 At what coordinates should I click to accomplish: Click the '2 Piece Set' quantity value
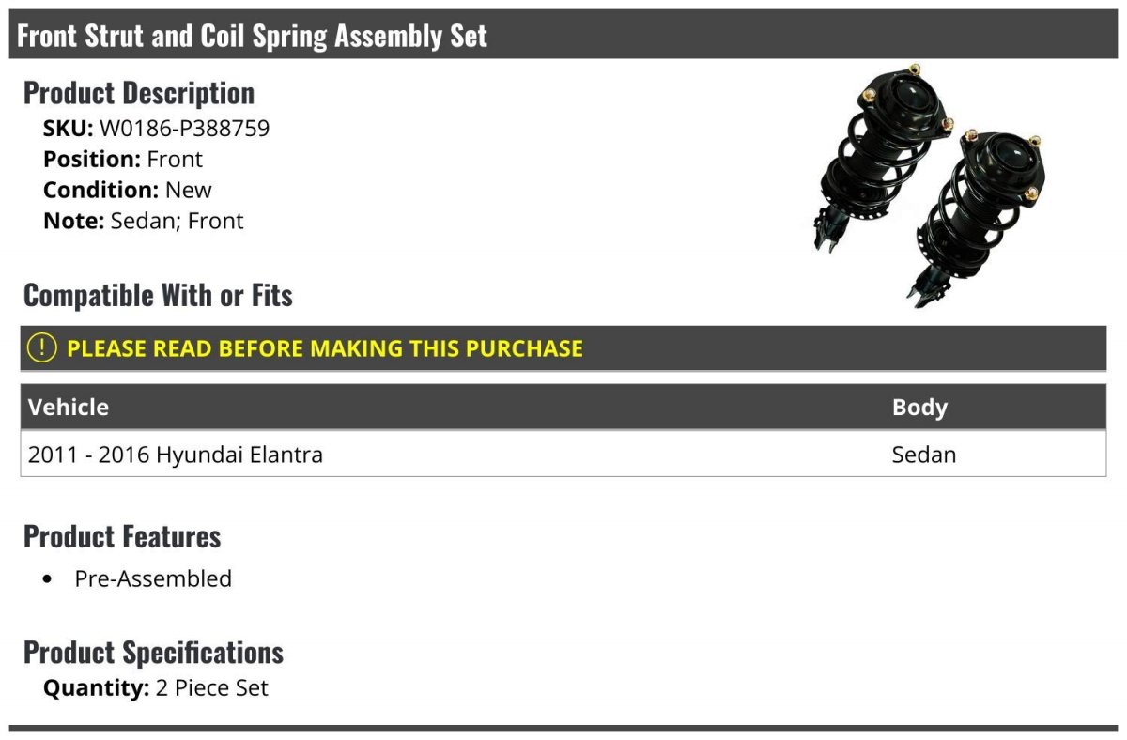point(212,688)
